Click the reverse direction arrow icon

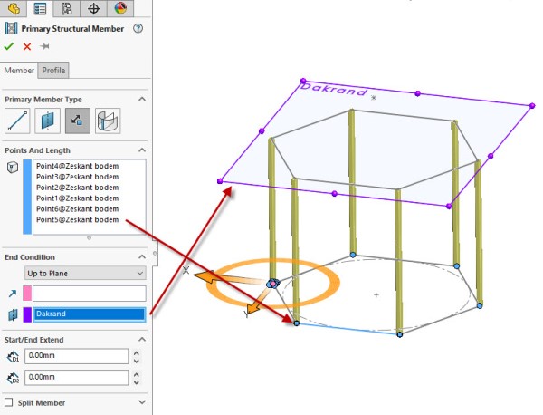click(13, 294)
